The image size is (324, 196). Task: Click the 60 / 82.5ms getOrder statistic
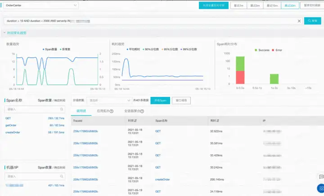coord(57,126)
